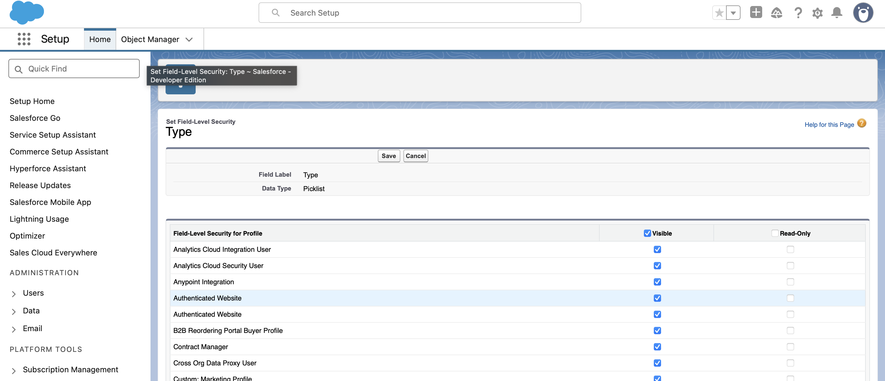
Task: Click inside the Quick Find box
Action: point(73,69)
